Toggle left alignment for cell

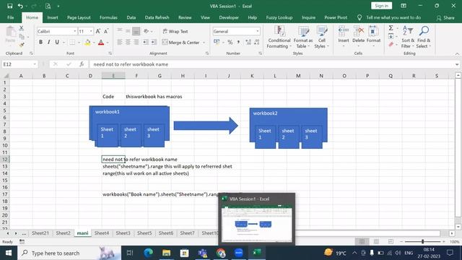pyautogui.click(x=120, y=43)
